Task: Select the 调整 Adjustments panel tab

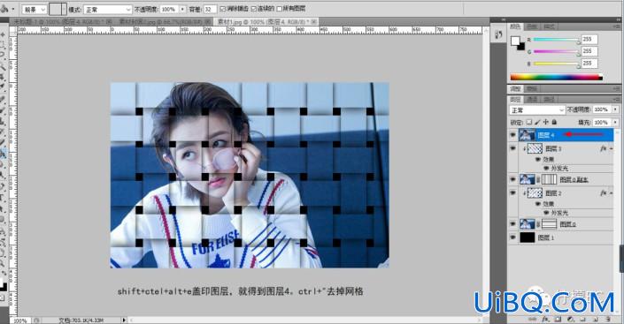Action: point(515,88)
